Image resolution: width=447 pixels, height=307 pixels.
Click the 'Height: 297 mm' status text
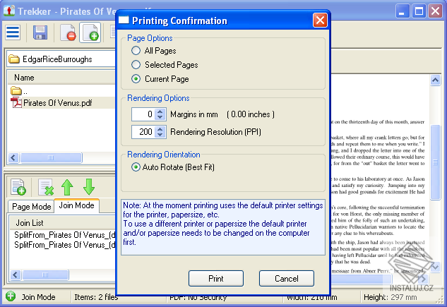click(x=390, y=297)
